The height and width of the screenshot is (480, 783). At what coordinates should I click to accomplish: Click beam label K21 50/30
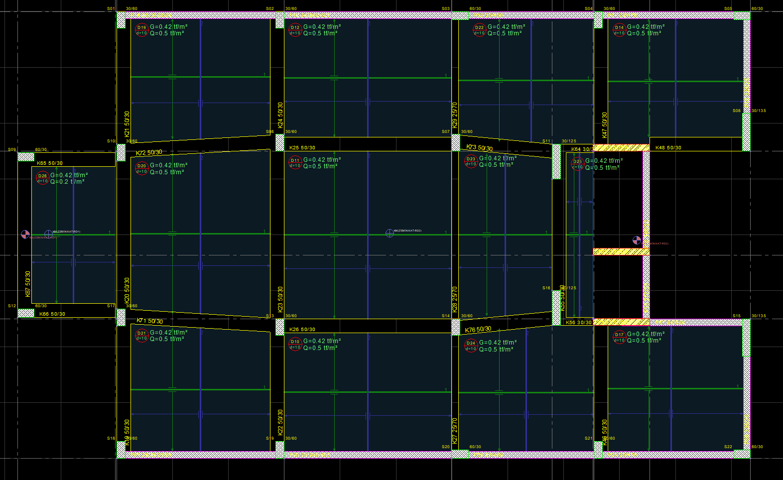click(x=127, y=124)
